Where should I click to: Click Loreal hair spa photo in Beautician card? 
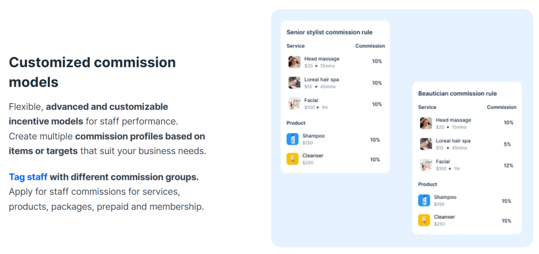(426, 144)
